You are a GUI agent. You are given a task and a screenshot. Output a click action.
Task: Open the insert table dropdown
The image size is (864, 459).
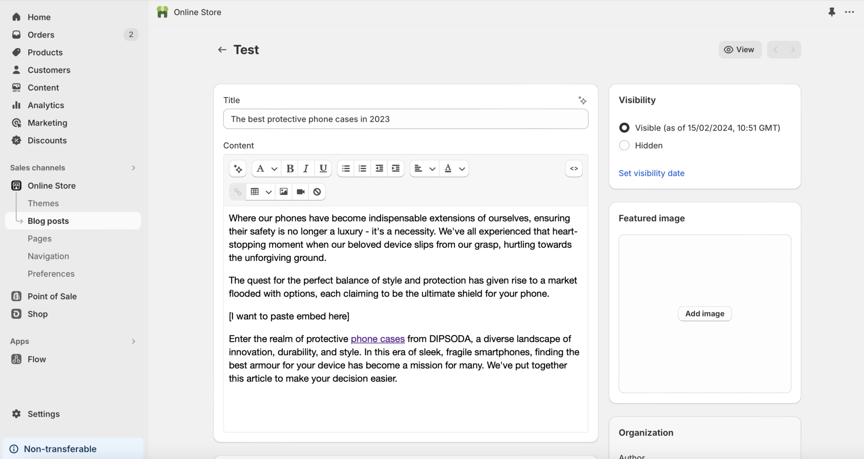pos(261,192)
